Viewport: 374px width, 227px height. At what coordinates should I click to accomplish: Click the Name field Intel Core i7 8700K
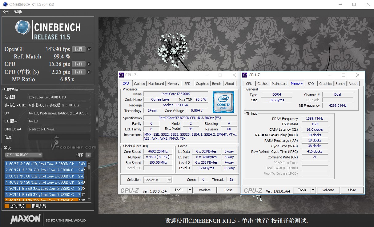pos(175,94)
